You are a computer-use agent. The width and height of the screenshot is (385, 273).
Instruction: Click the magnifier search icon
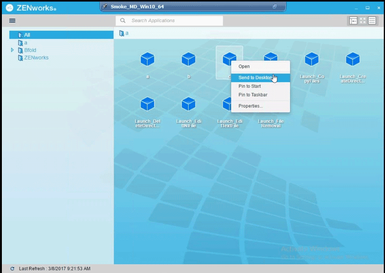point(123,21)
